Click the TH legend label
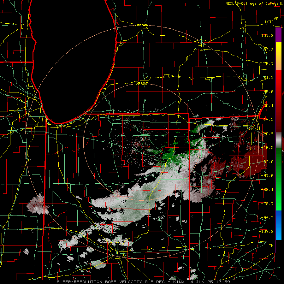 [271, 246]
